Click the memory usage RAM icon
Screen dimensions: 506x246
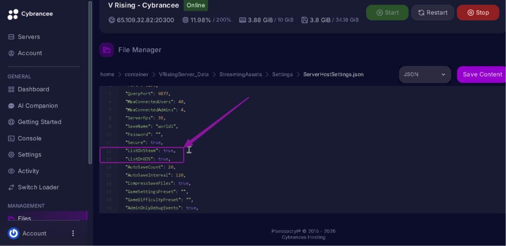(x=243, y=20)
